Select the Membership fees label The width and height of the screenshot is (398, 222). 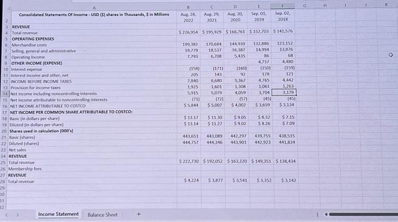(25, 169)
